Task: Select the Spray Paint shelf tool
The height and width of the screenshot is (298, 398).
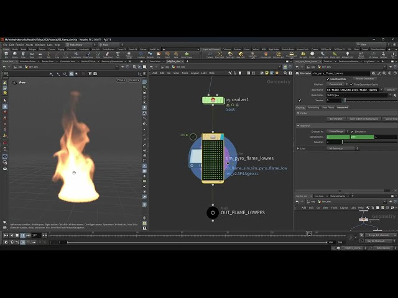Action: tap(108, 55)
